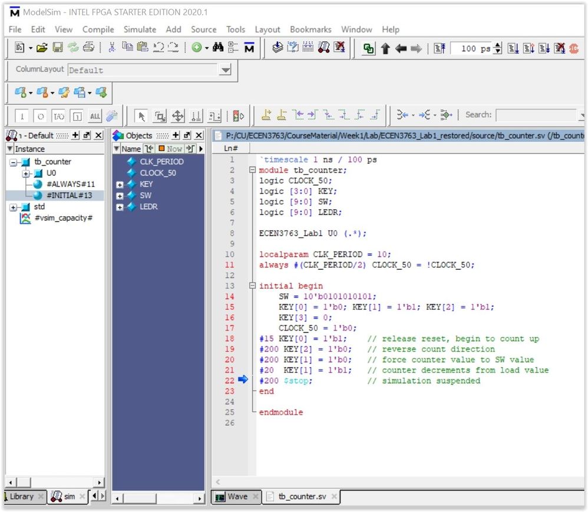Click the Search input field
This screenshot has height=512, width=588.
536,115
